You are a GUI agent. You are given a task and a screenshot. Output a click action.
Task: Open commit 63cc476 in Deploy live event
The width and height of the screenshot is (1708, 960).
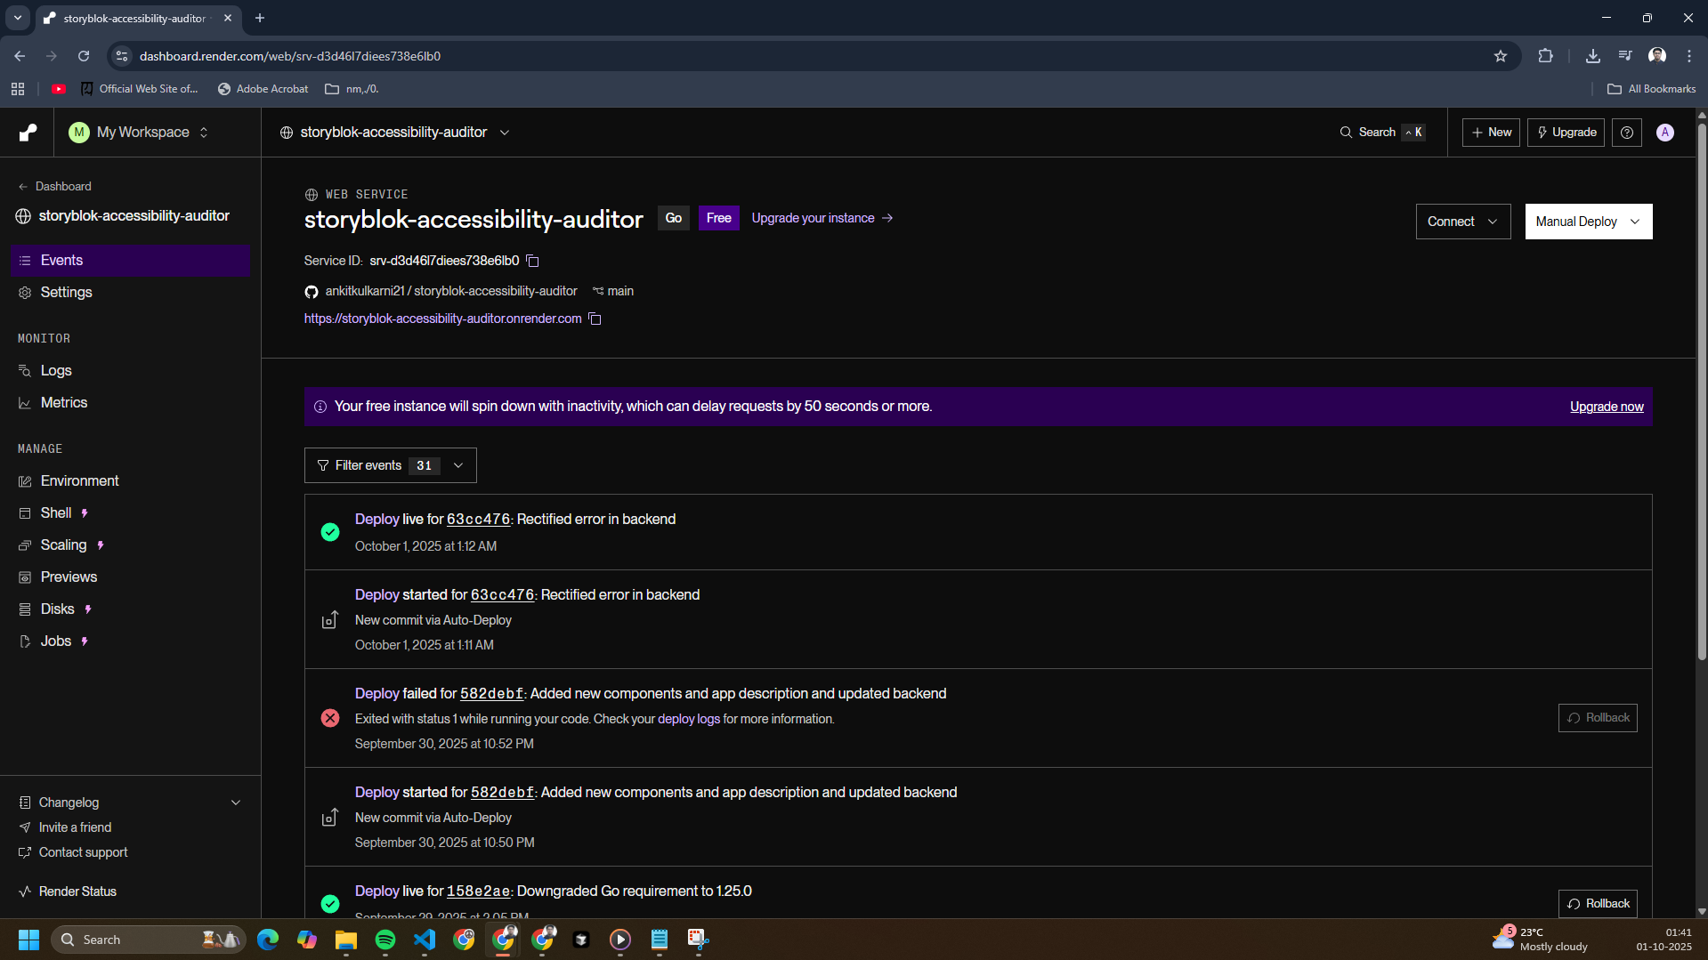478,520
